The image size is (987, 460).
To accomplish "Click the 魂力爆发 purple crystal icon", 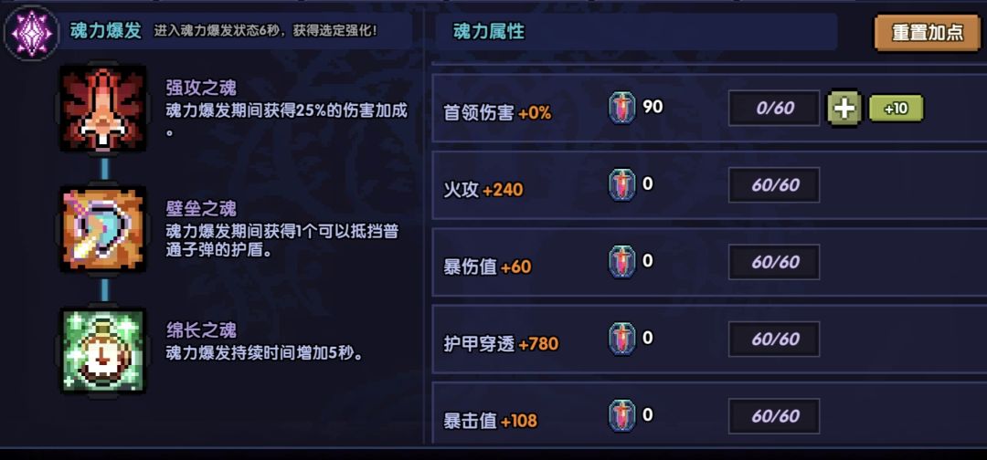I will coord(32,33).
